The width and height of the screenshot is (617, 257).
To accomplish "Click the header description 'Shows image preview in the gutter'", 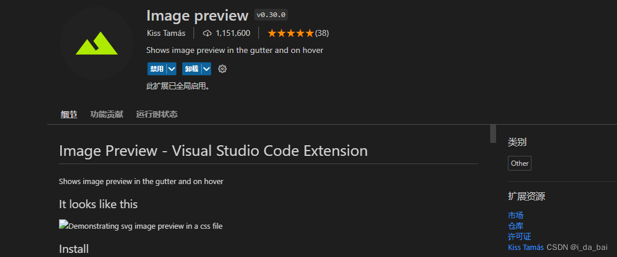I will coord(235,51).
